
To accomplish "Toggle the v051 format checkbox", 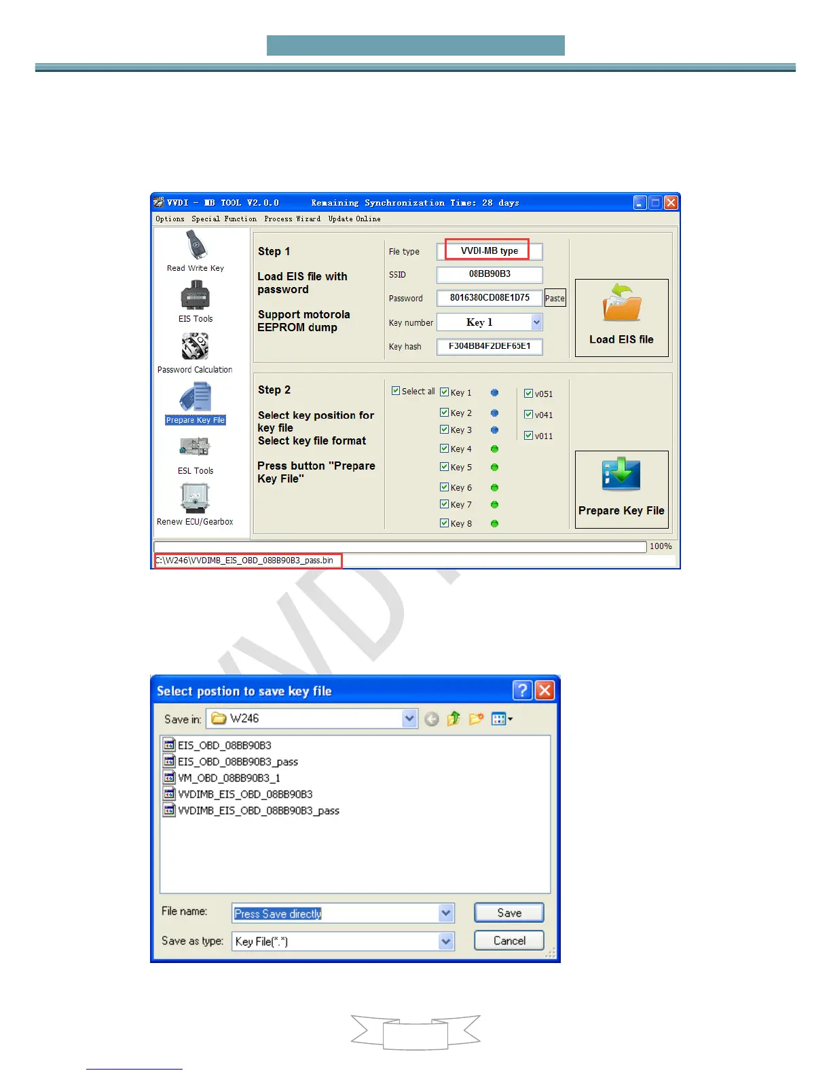I will tap(528, 393).
